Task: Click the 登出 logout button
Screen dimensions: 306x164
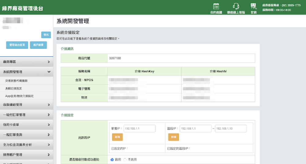Action: [x=46, y=35]
